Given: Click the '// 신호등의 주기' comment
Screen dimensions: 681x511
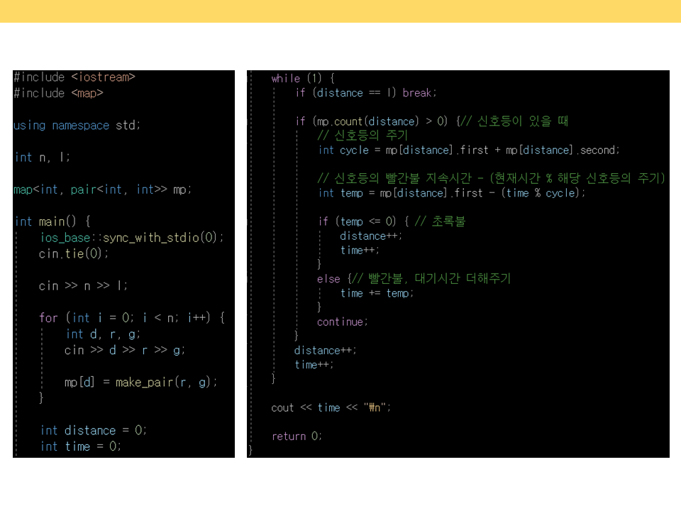Looking at the screenshot, I should pos(362,136).
